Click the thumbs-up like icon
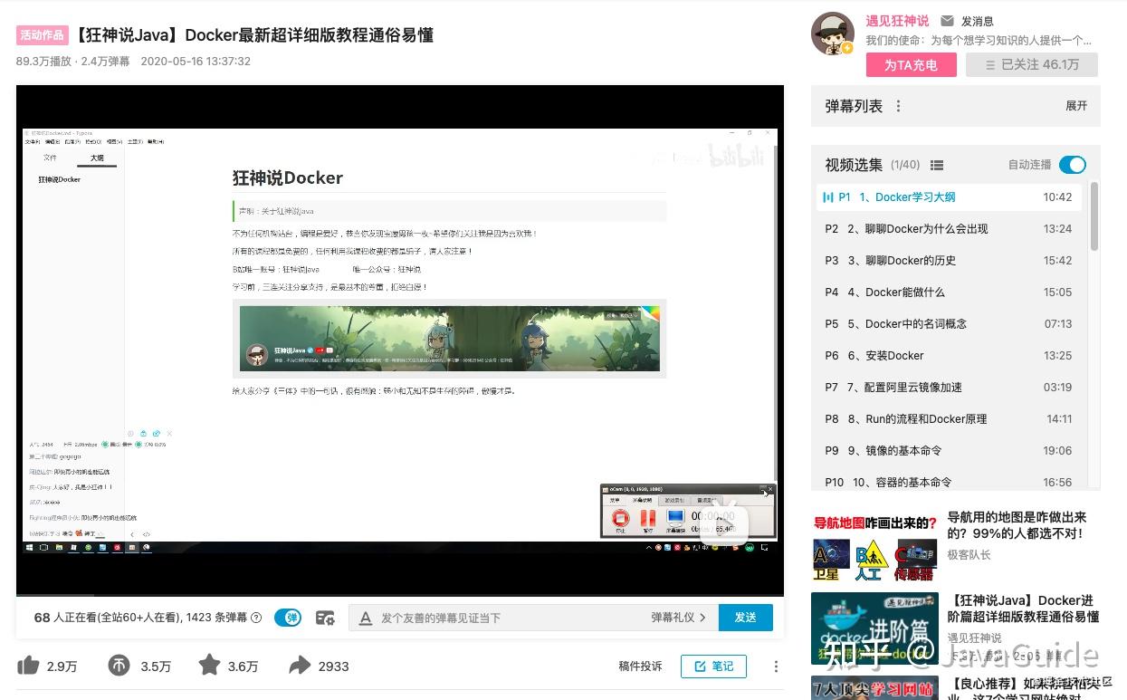 coord(31,666)
